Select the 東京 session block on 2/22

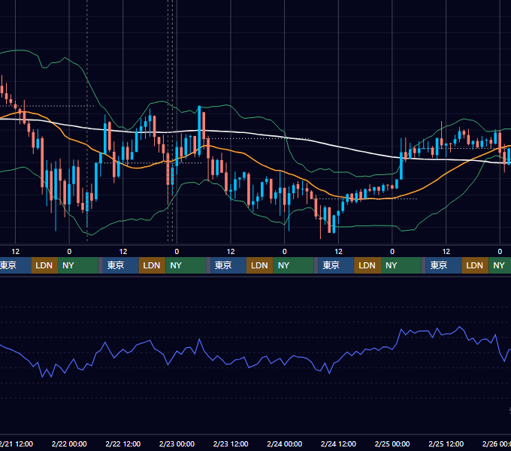[120, 265]
